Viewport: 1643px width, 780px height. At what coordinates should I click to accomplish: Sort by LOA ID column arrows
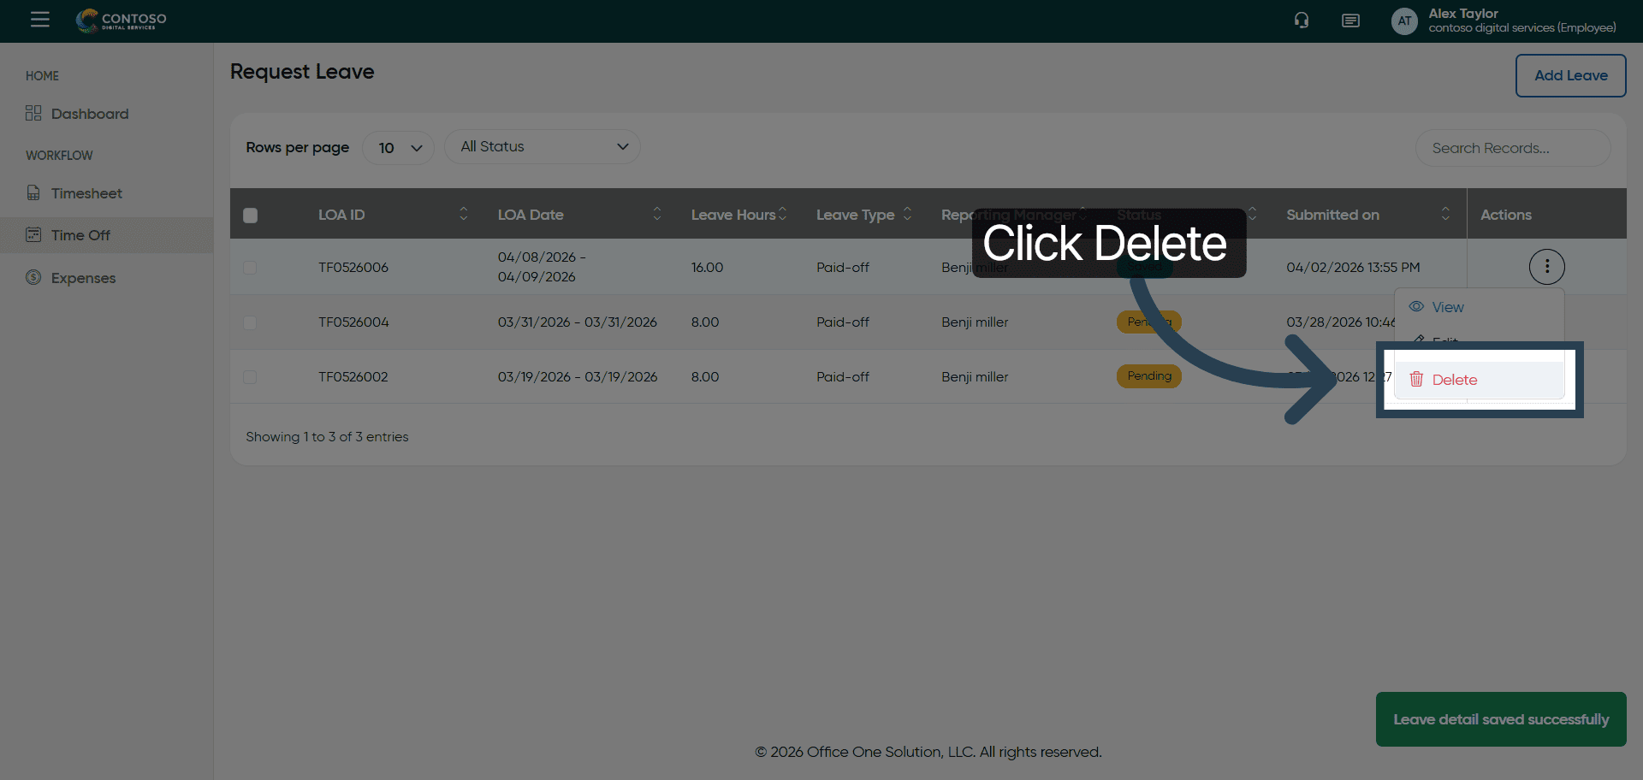(463, 214)
